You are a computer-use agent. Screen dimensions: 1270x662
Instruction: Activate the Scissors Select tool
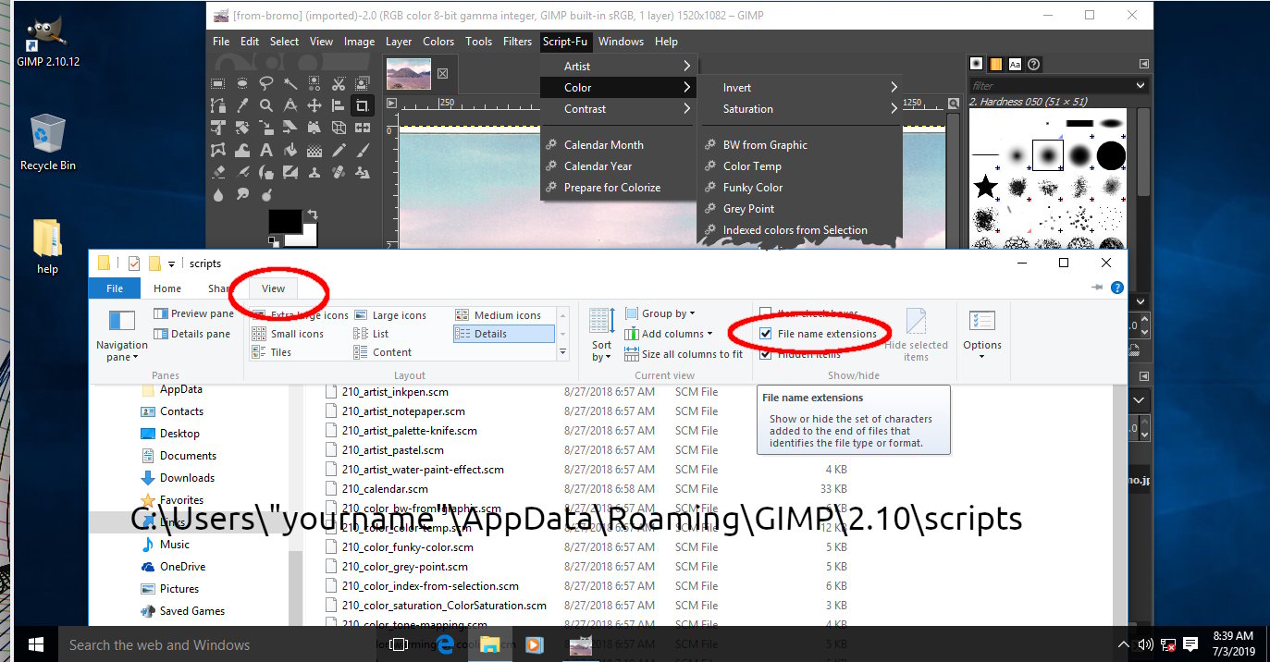(x=339, y=83)
